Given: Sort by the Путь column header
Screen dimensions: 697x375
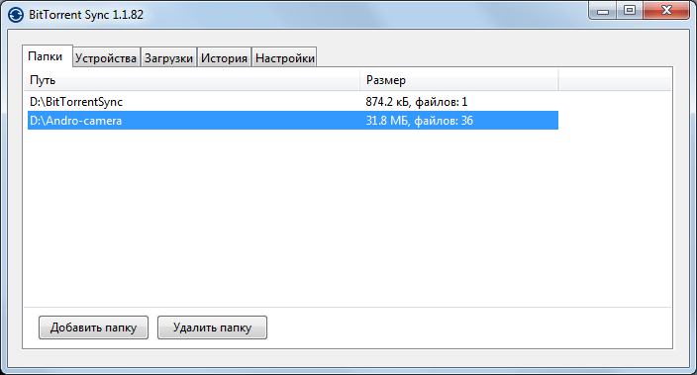Looking at the screenshot, I should pos(192,80).
